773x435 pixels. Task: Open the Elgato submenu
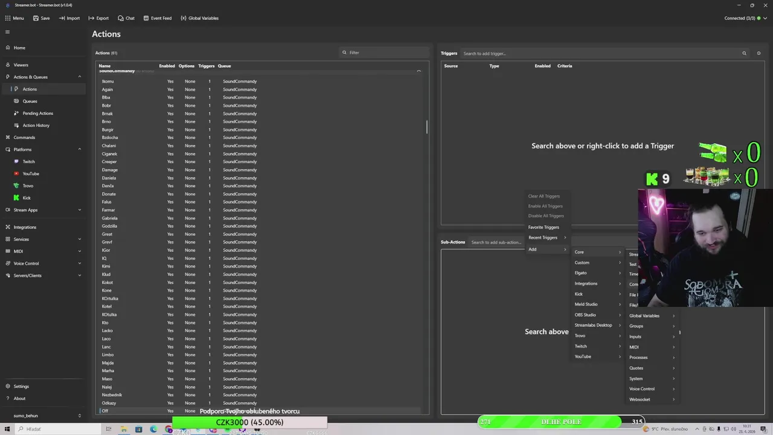pyautogui.click(x=597, y=273)
